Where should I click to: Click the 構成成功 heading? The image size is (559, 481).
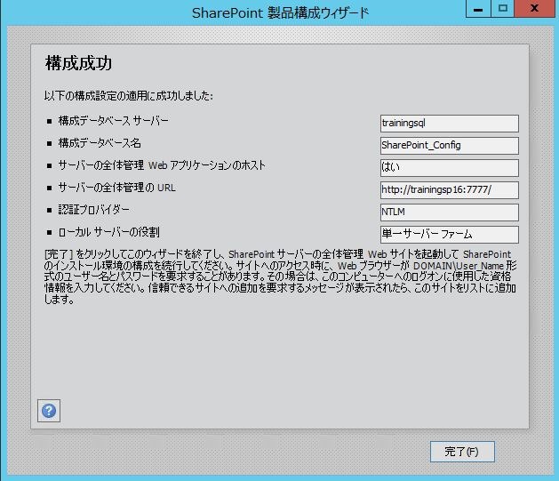coord(78,63)
